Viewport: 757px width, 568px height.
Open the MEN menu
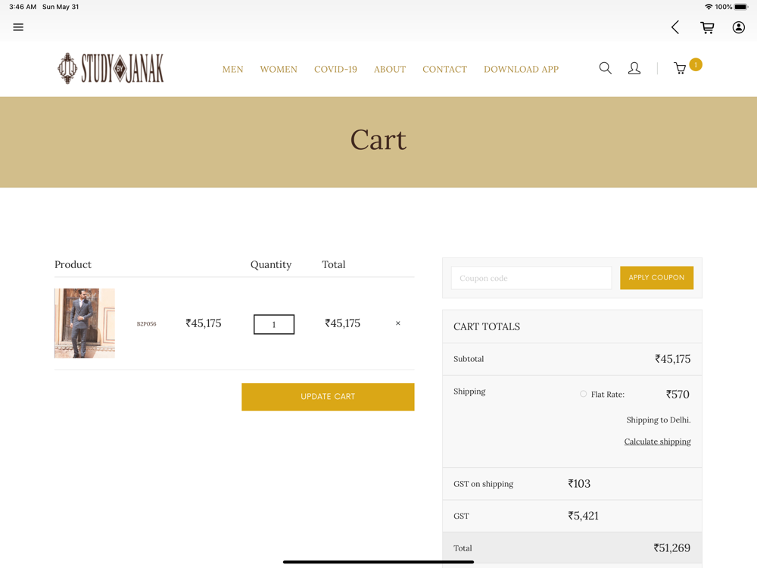pyautogui.click(x=232, y=69)
